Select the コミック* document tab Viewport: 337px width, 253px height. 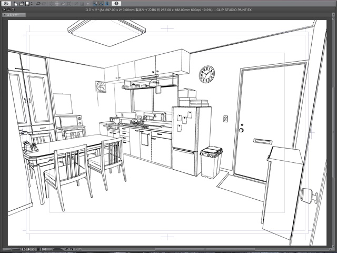click(14, 15)
